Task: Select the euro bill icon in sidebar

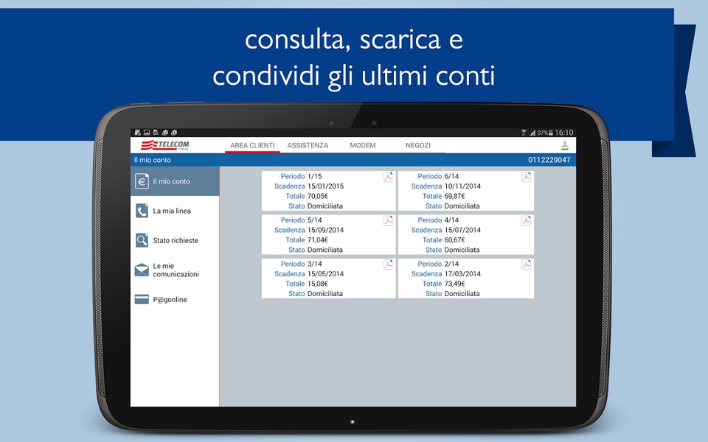Action: click(x=142, y=181)
